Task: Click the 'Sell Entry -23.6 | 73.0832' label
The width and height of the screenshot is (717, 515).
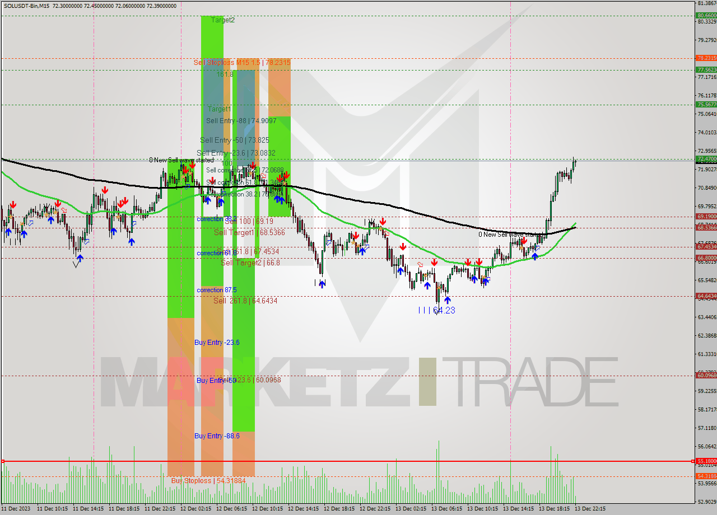Action: (x=236, y=153)
